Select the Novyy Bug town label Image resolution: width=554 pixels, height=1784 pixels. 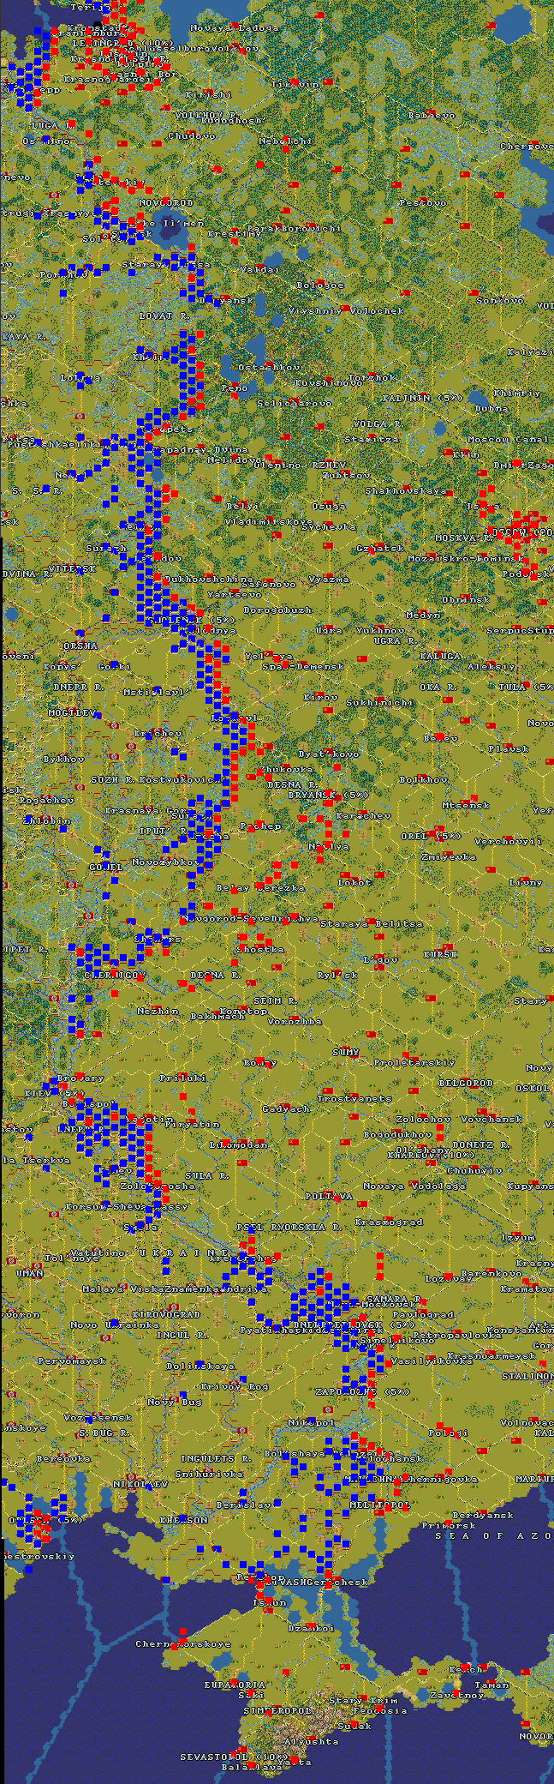(x=175, y=1403)
